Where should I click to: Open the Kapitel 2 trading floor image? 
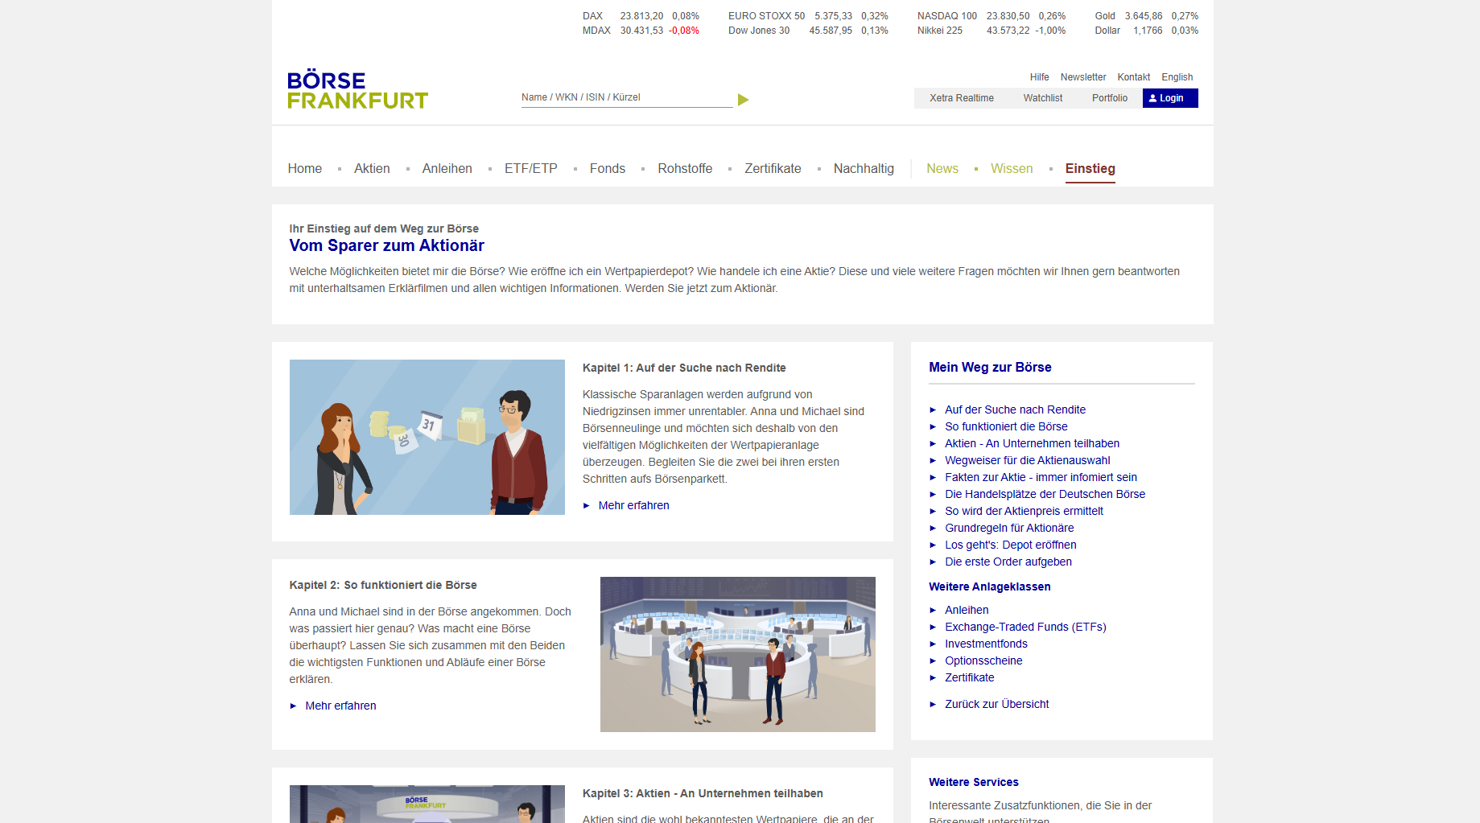[737, 654]
